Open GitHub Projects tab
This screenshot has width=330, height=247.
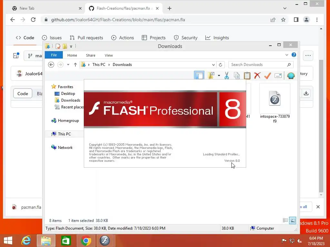[154, 38]
